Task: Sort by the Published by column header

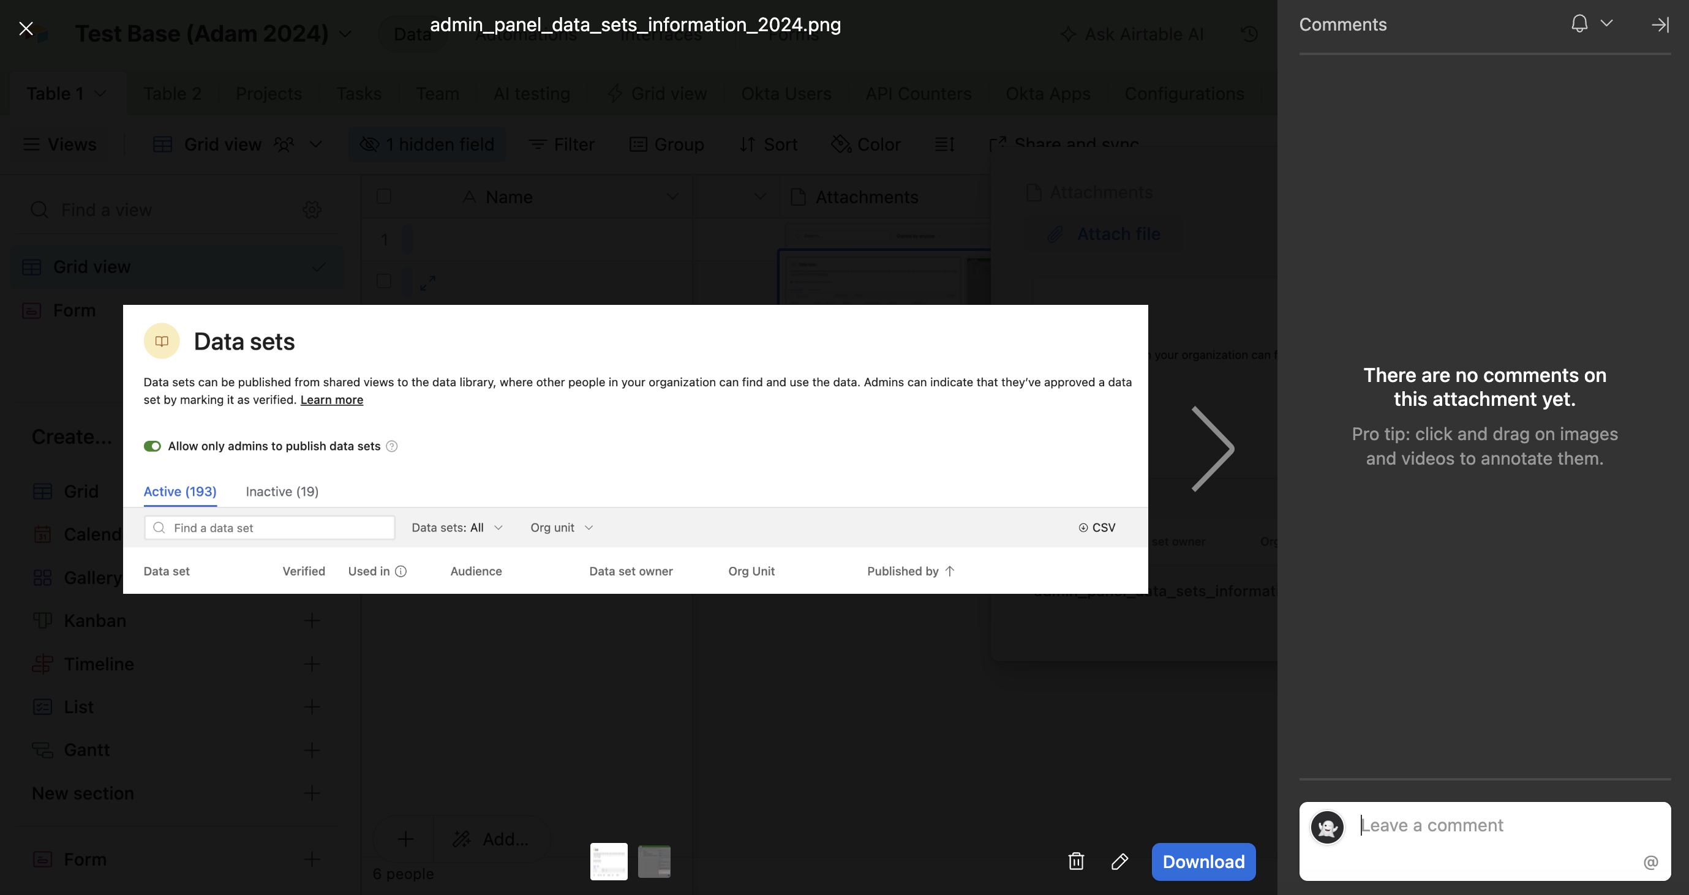Action: click(910, 571)
